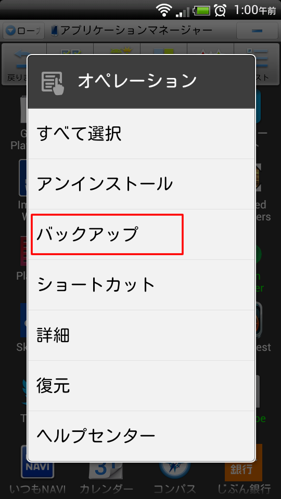Tap the バックアップ menu entry
The width and height of the screenshot is (281, 499).
tap(141, 234)
